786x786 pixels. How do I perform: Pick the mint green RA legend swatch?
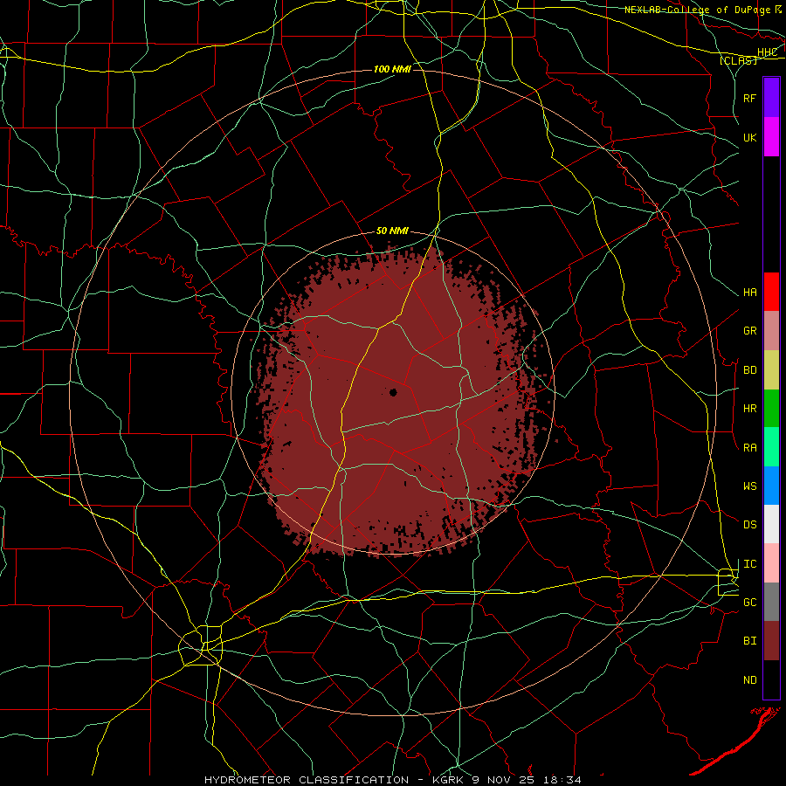771,447
